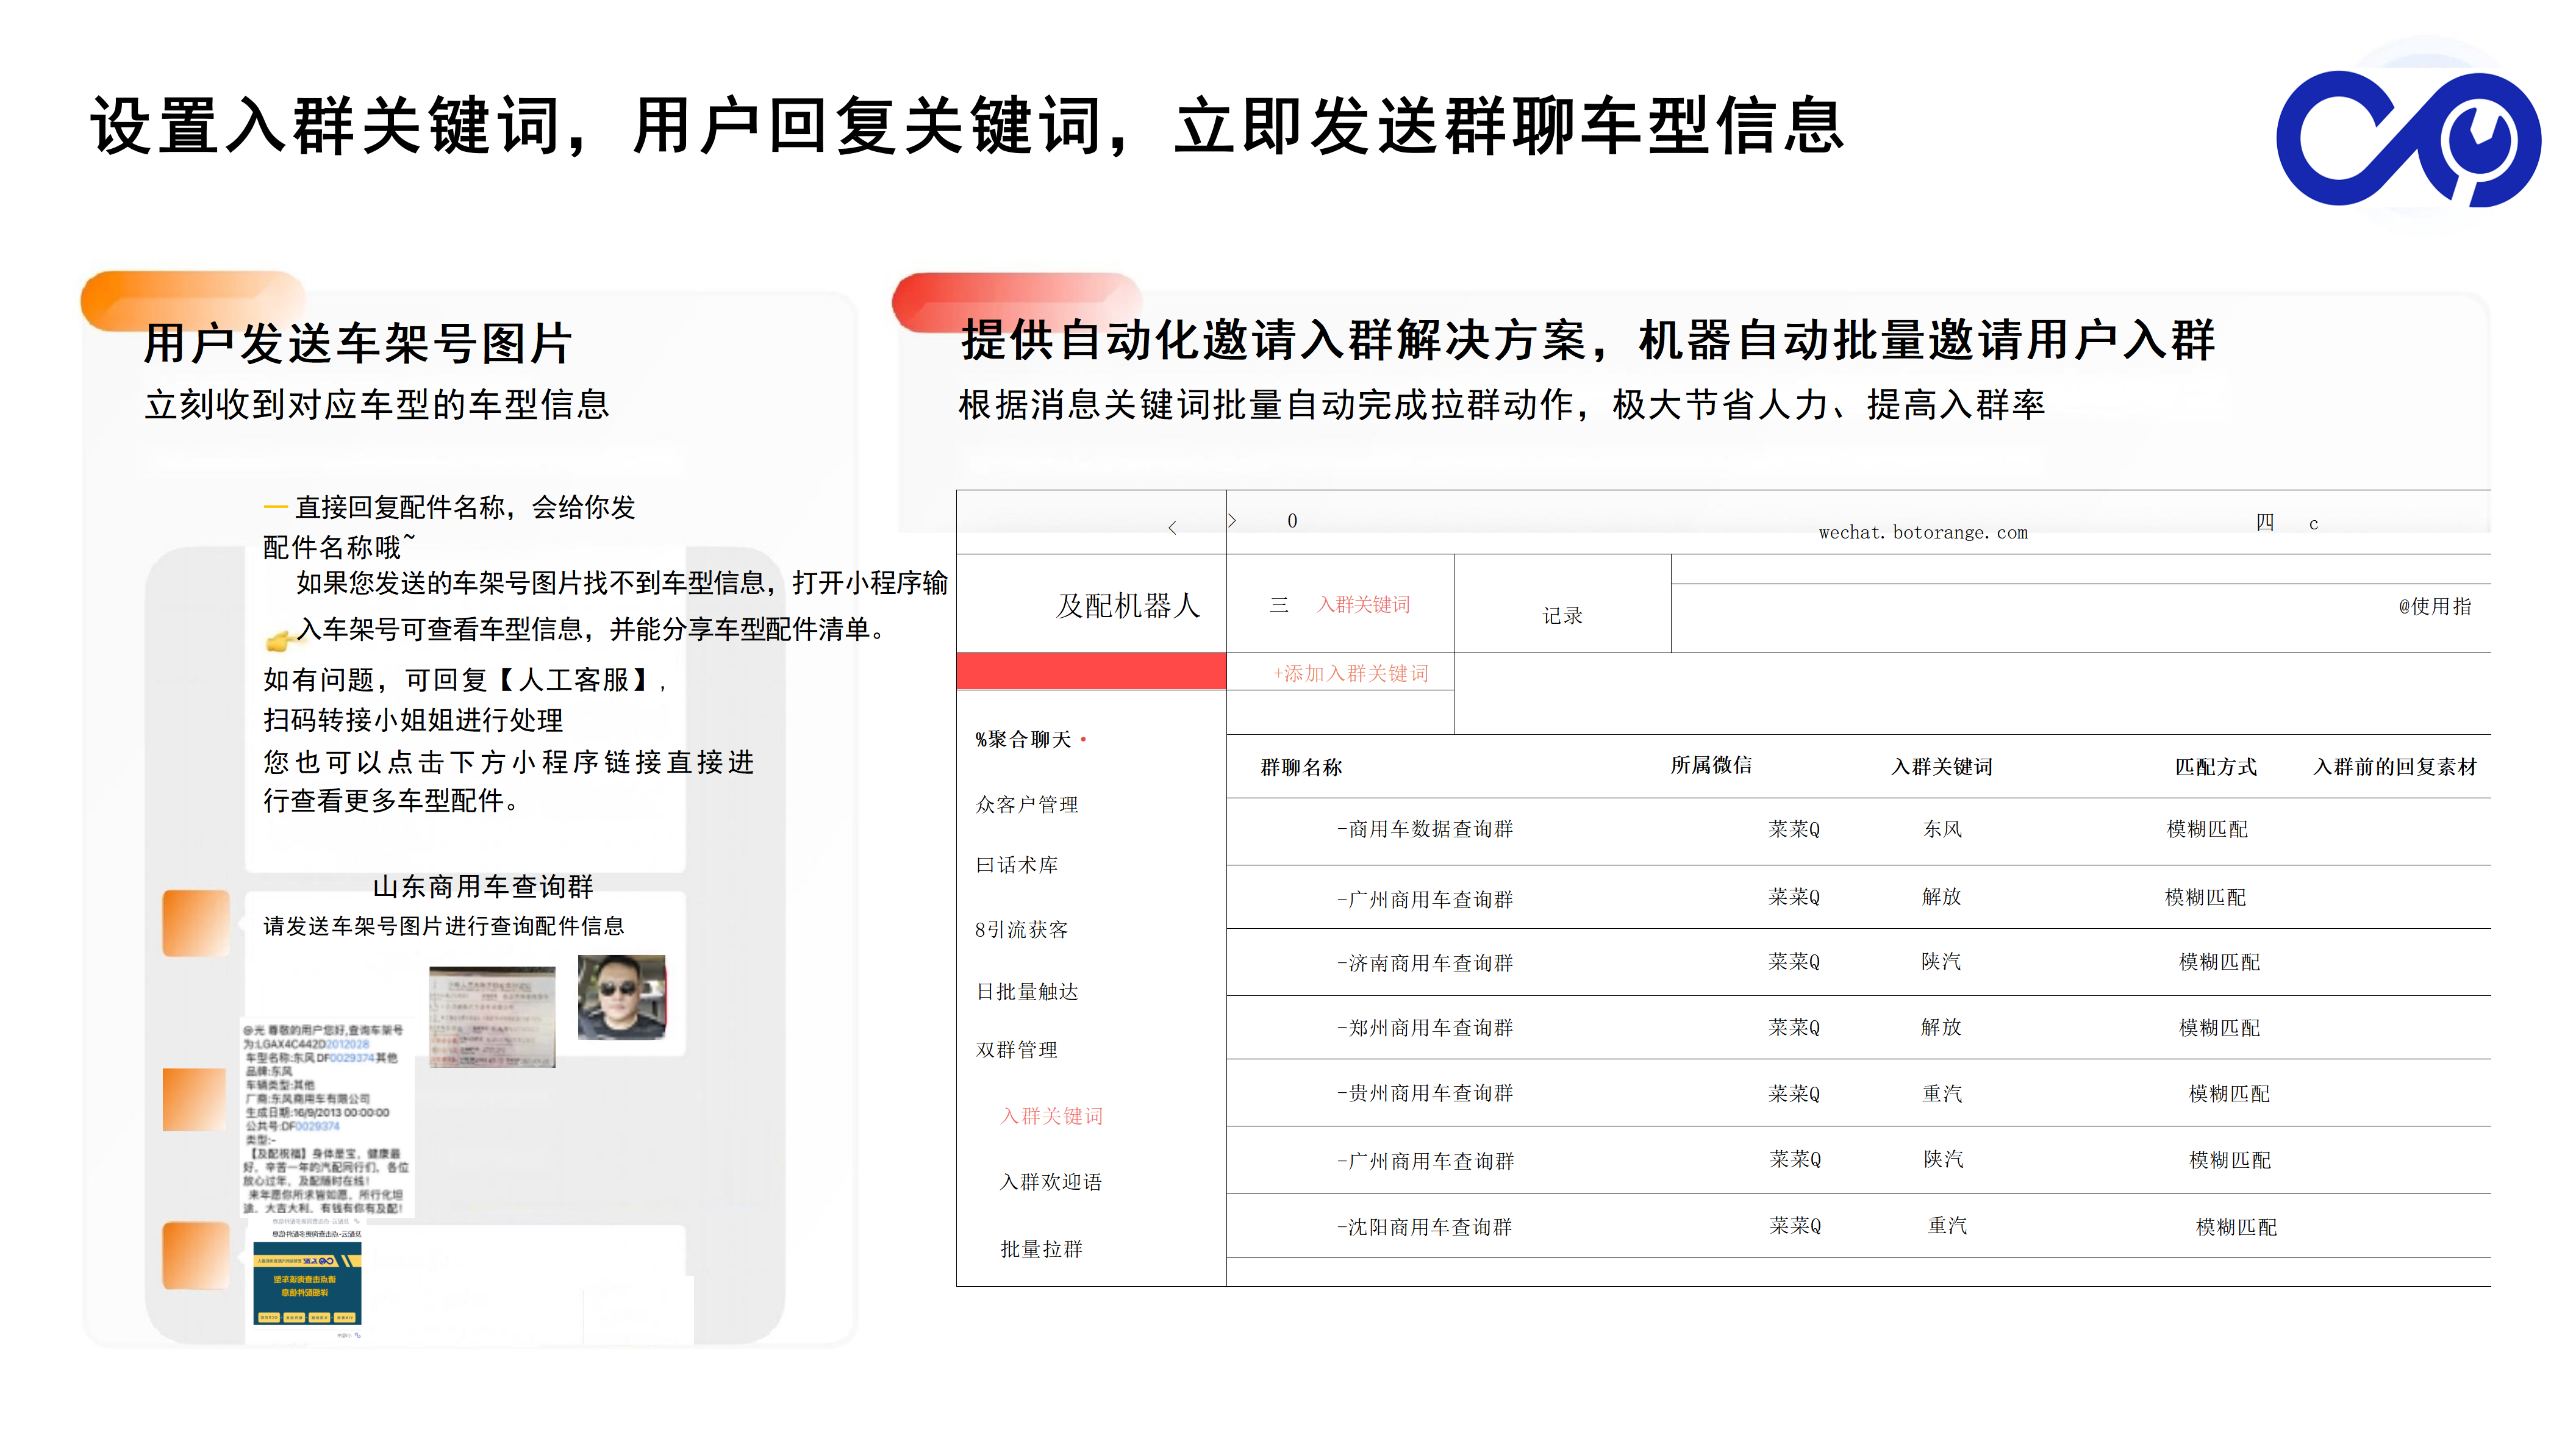Click the 入群关键词 column header
This screenshot has height=1449, width=2576.
tap(1941, 767)
